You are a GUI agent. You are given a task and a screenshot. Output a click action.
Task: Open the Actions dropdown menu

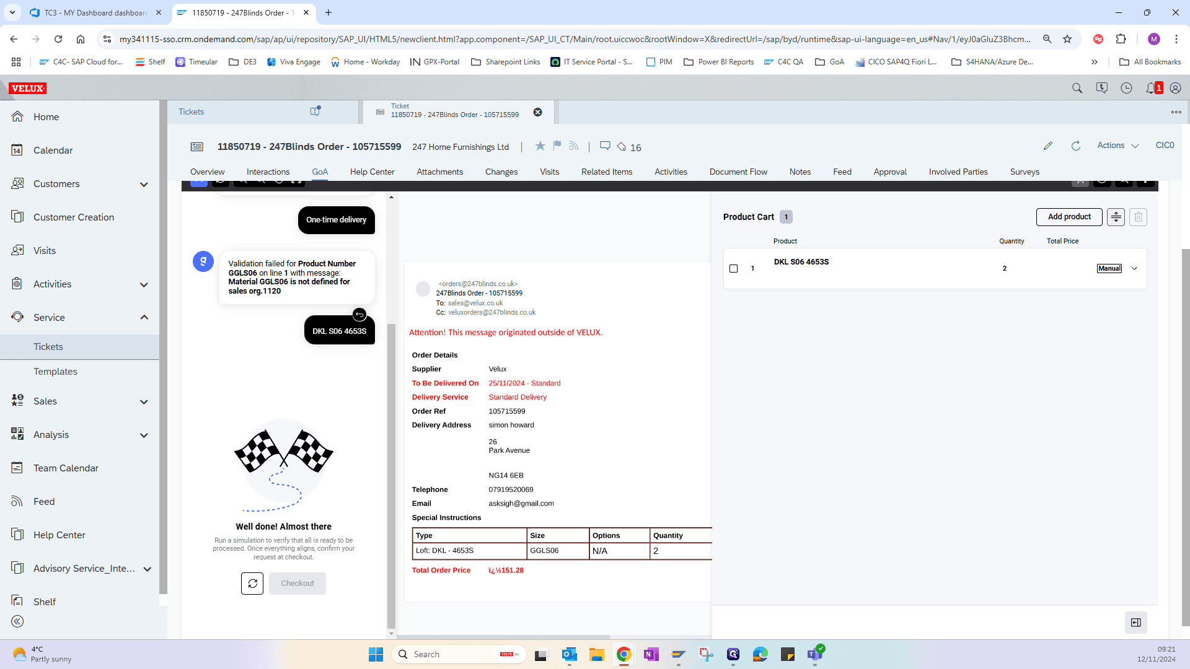point(1118,146)
